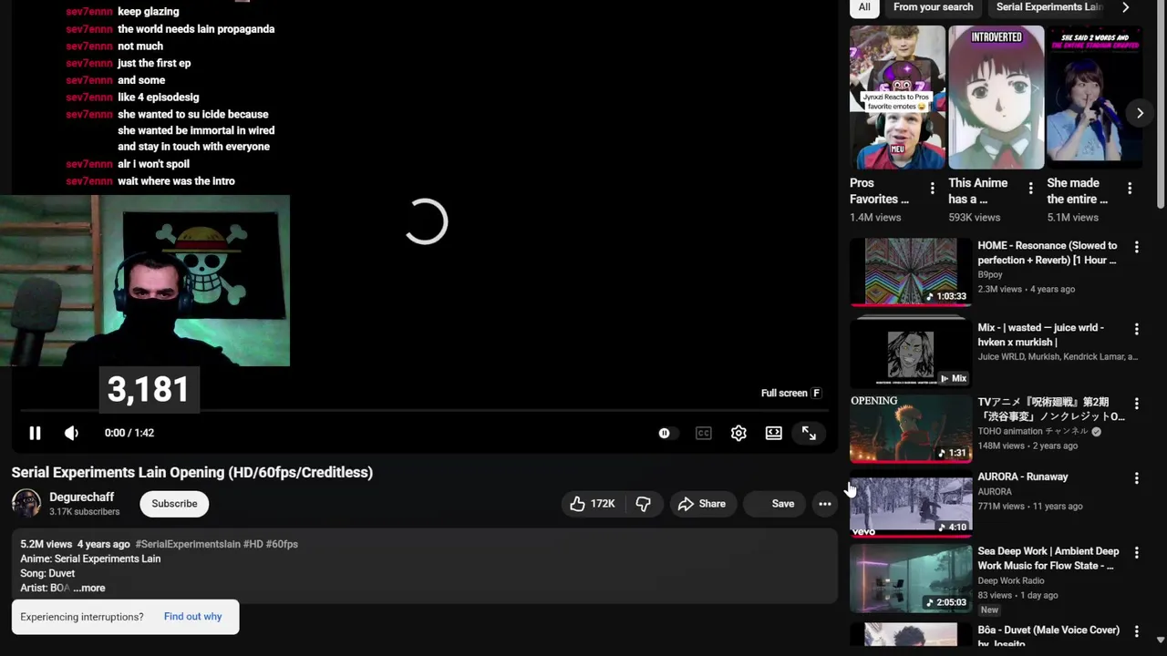Image resolution: width=1167 pixels, height=656 pixels.
Task: Select the Serial Experiments Lain chip
Action: coord(1049,7)
